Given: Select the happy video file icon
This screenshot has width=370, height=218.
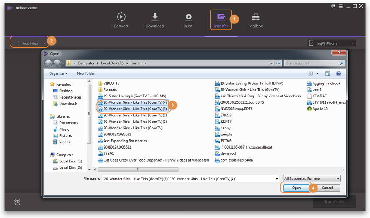Looking at the screenshot, I should pyautogui.click(x=217, y=128).
